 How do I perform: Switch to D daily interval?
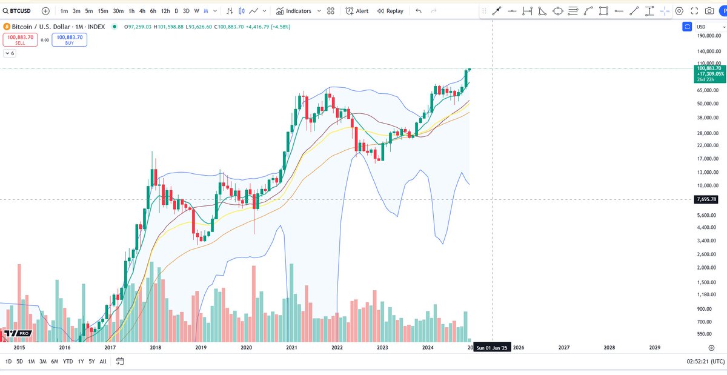coord(176,11)
